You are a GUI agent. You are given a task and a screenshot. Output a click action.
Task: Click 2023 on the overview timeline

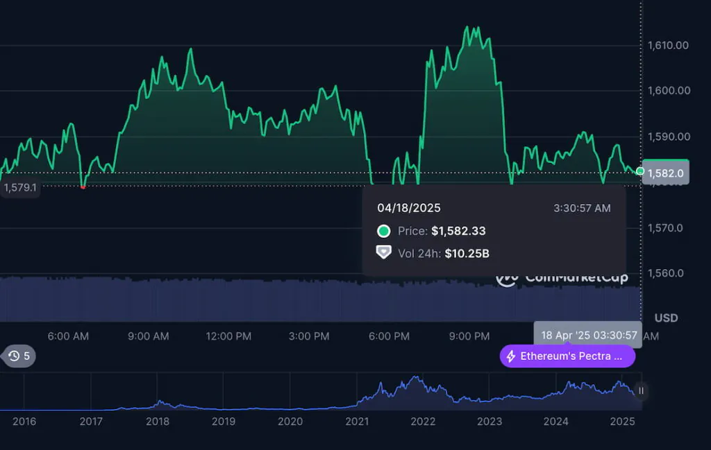click(x=490, y=422)
